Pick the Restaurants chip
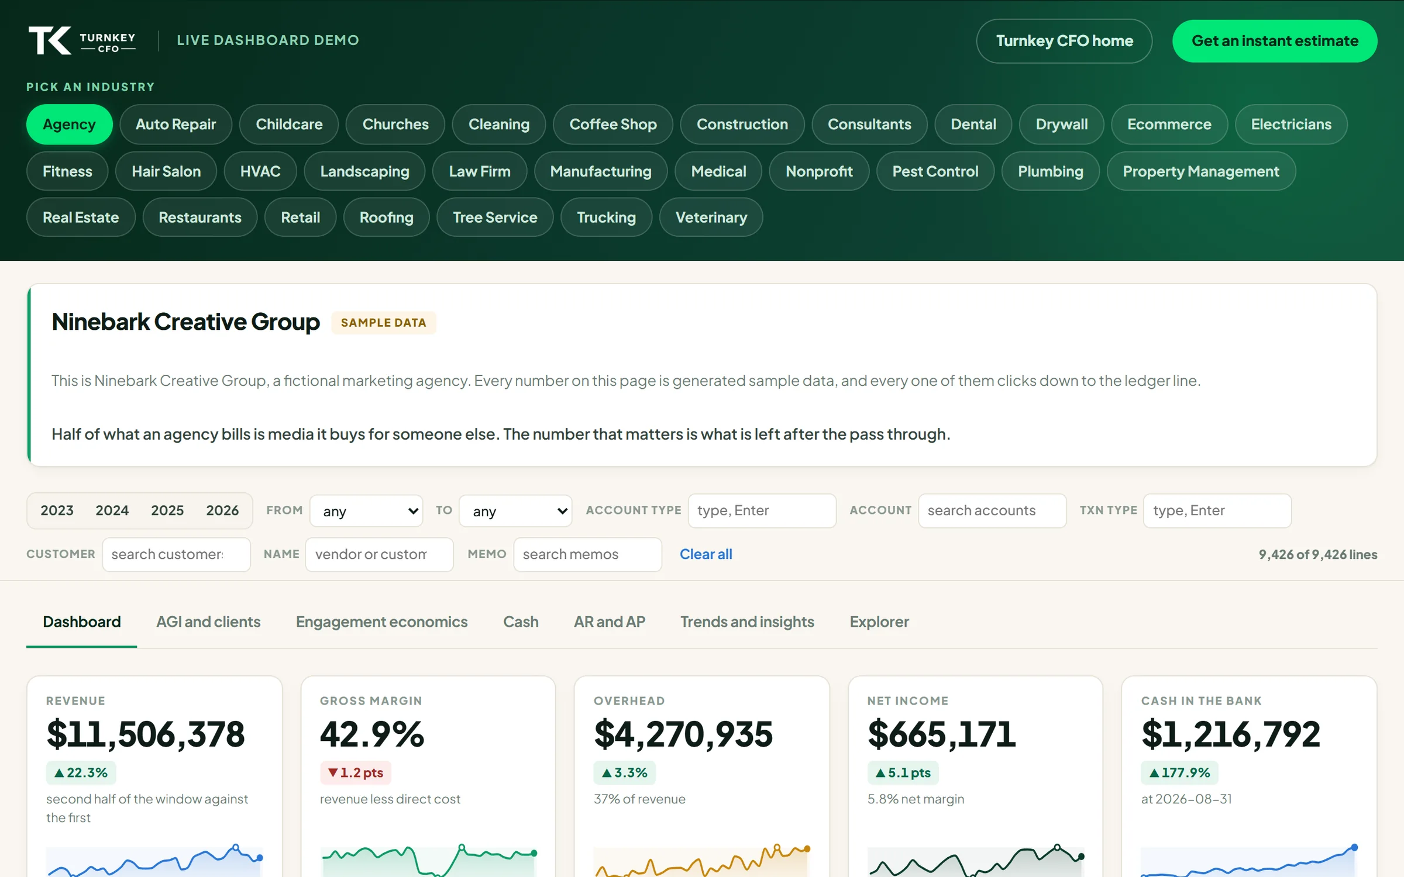This screenshot has height=877, width=1404. pos(200,217)
